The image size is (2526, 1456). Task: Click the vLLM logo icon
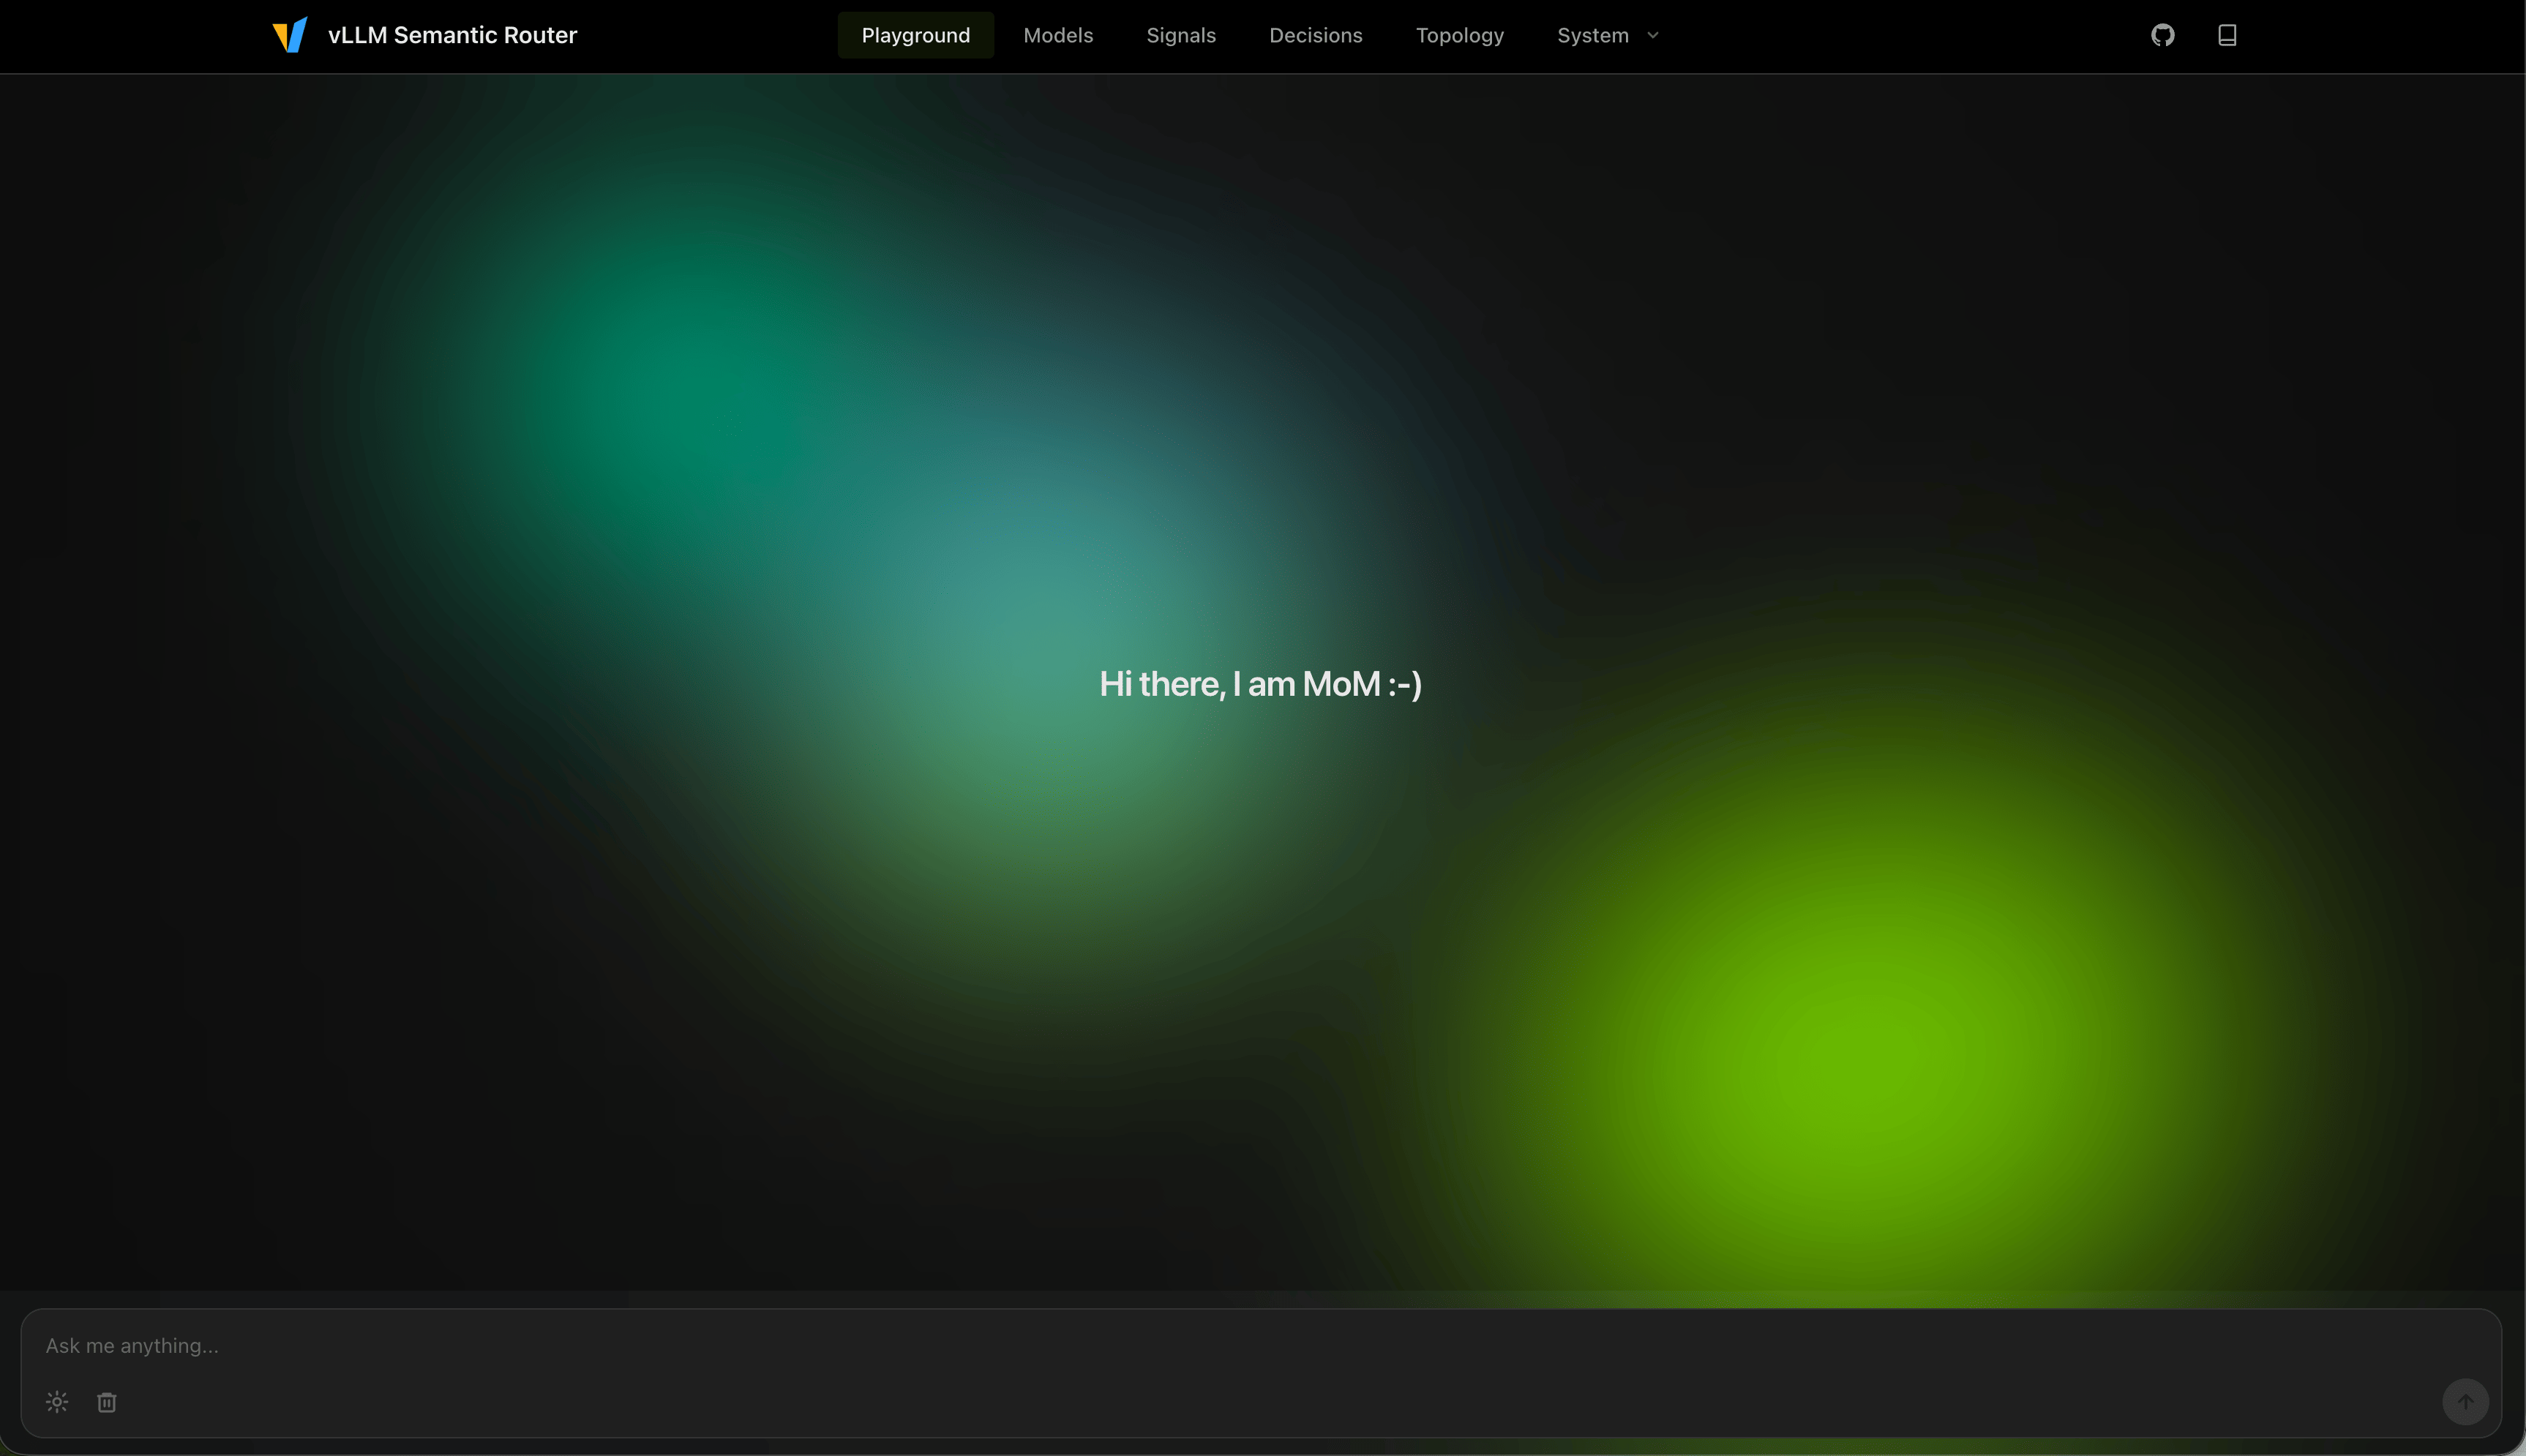290,35
